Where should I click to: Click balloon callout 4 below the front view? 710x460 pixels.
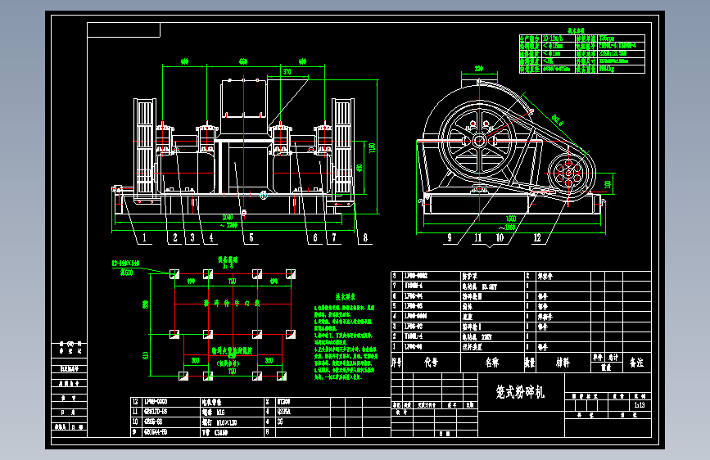(211, 237)
